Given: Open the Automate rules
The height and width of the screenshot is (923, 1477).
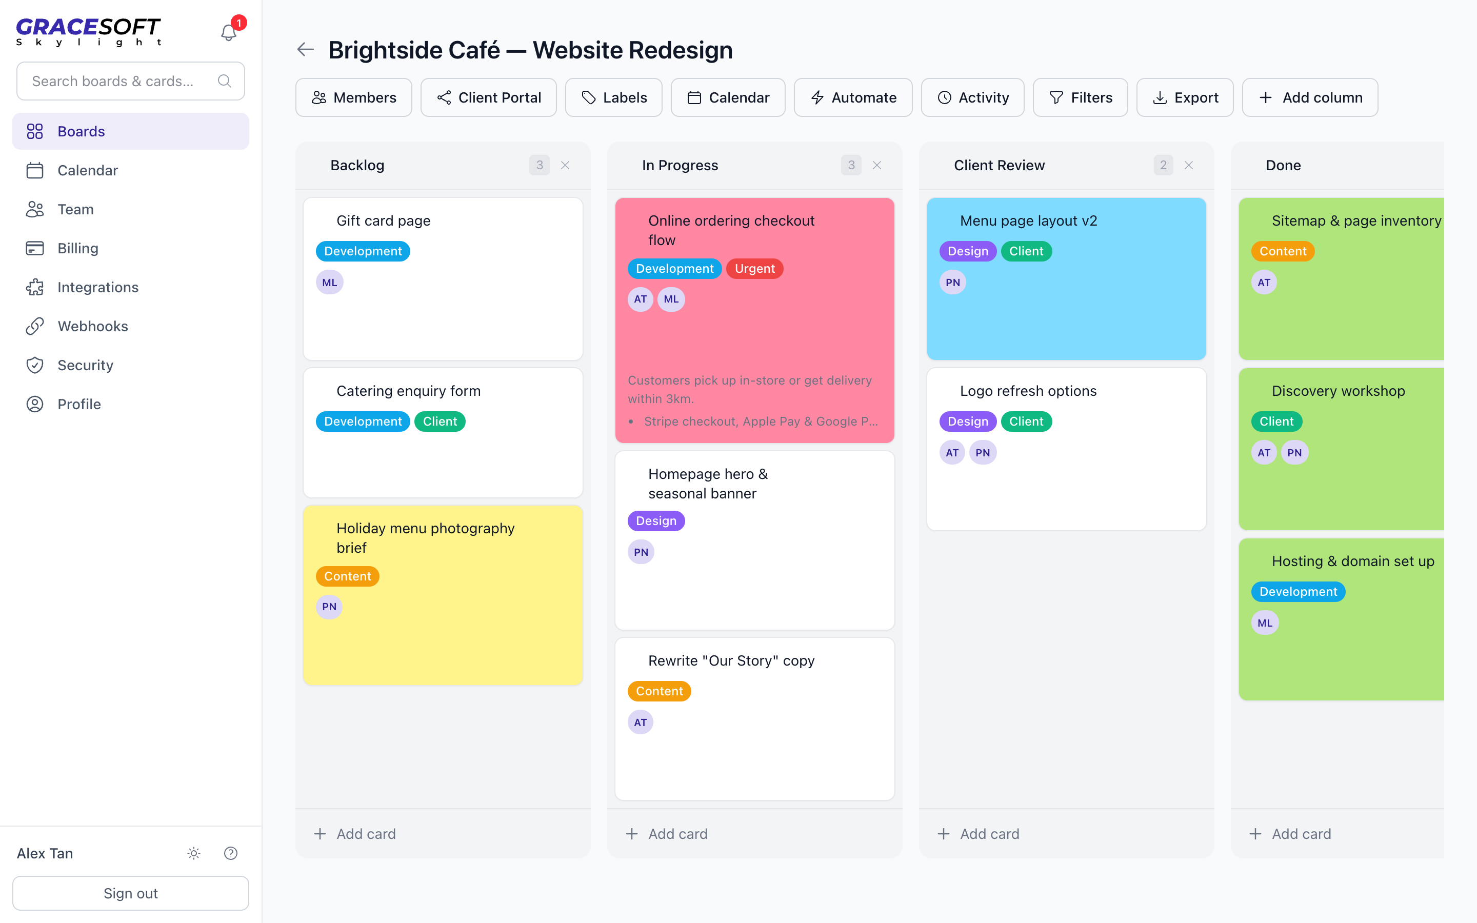Looking at the screenshot, I should click(x=853, y=97).
